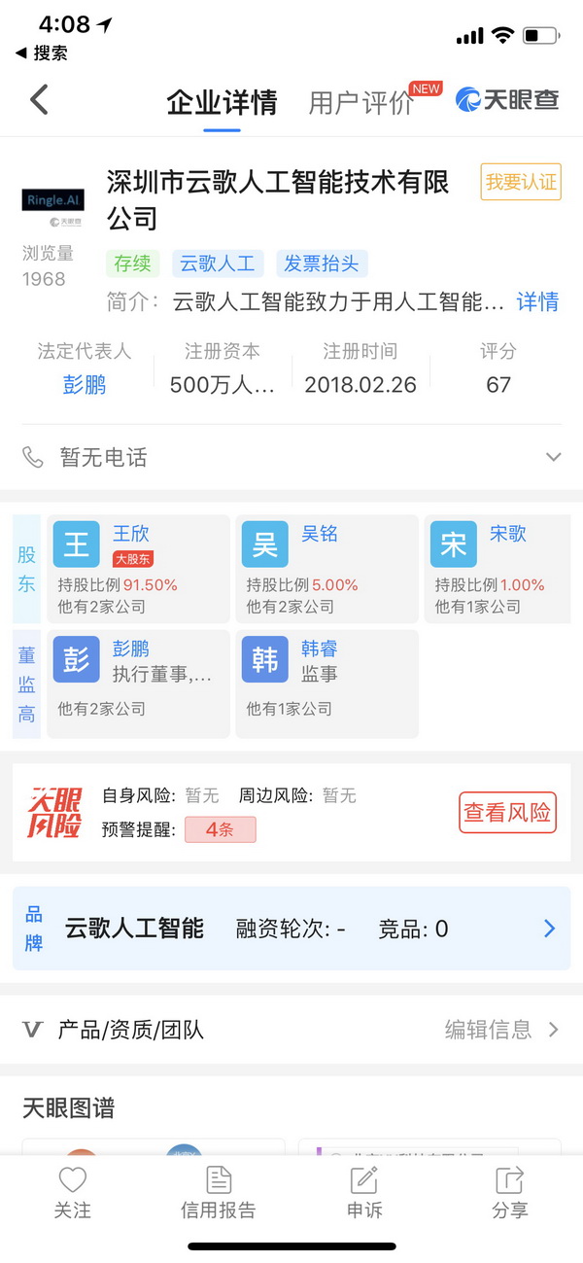583x1263 pixels.
Task: Tap 自身风险: 暂无 text
Action: 160,796
